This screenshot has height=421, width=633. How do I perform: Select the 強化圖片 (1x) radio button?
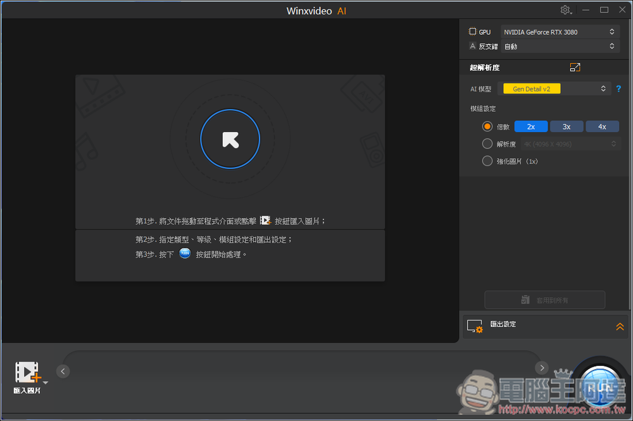(487, 161)
